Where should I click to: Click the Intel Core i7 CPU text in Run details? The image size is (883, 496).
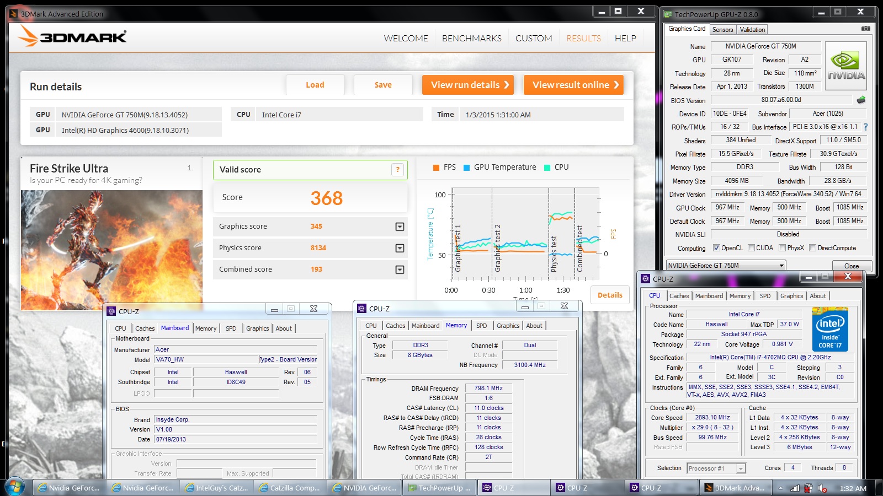[x=281, y=115]
